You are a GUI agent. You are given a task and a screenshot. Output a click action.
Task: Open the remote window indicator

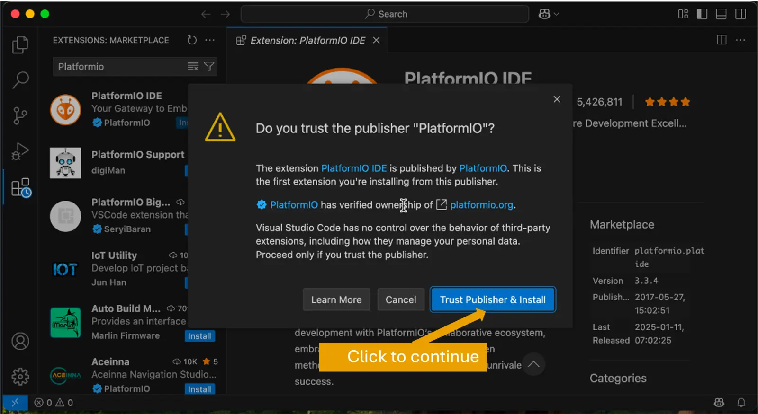point(15,403)
